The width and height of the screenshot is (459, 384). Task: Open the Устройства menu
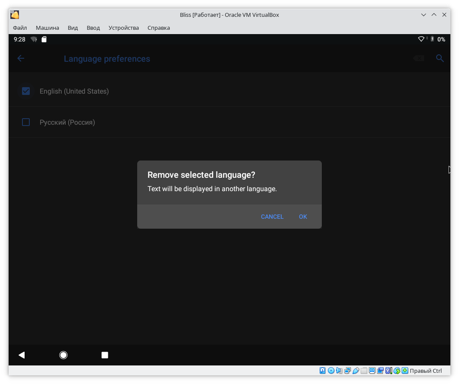coord(124,28)
